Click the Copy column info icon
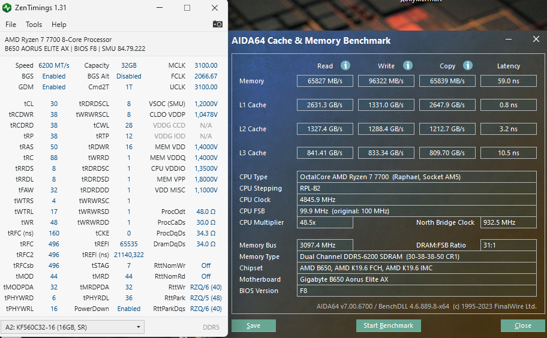This screenshot has width=547, height=338. [x=467, y=65]
